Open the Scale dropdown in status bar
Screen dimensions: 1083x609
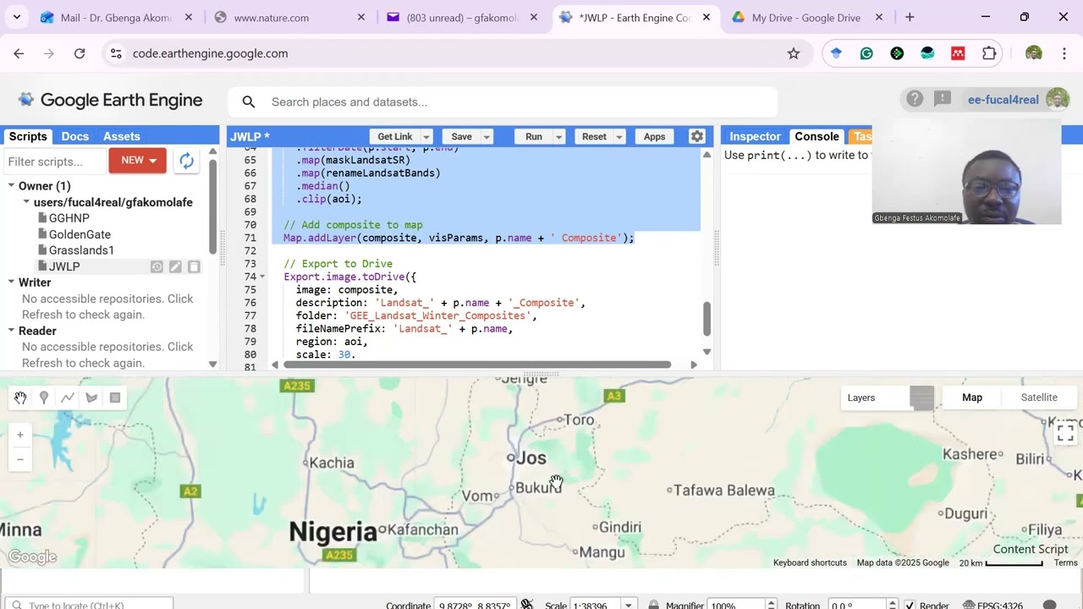628,606
